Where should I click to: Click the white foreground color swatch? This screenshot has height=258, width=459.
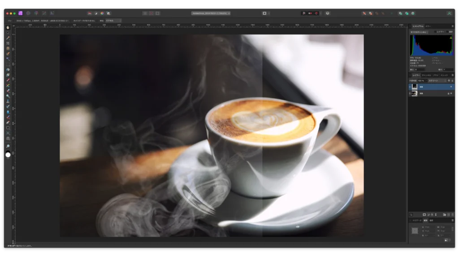8,155
